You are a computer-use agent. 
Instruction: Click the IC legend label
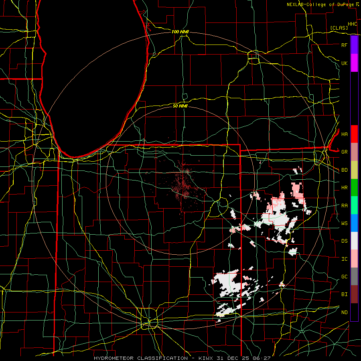point(345,259)
